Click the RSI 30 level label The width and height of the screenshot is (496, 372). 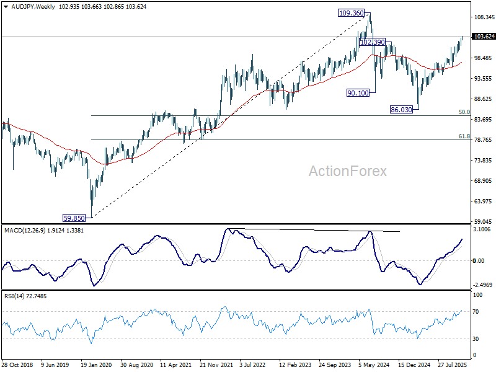pos(476,339)
